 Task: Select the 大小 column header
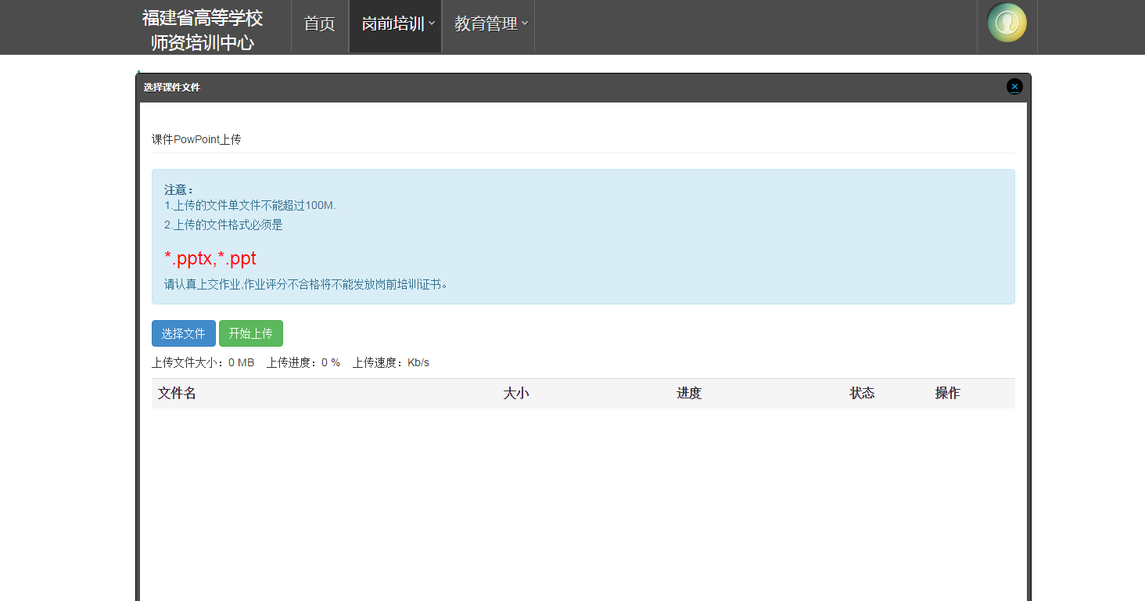click(515, 394)
